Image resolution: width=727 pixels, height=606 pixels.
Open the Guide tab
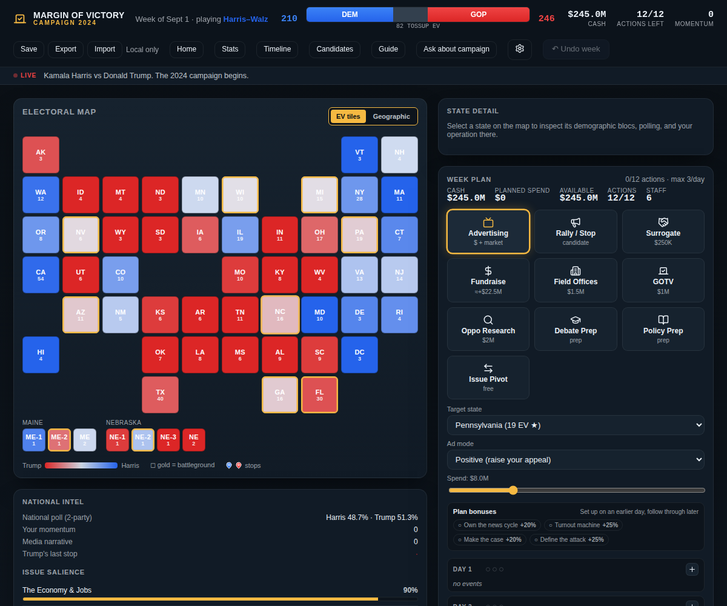(x=388, y=50)
